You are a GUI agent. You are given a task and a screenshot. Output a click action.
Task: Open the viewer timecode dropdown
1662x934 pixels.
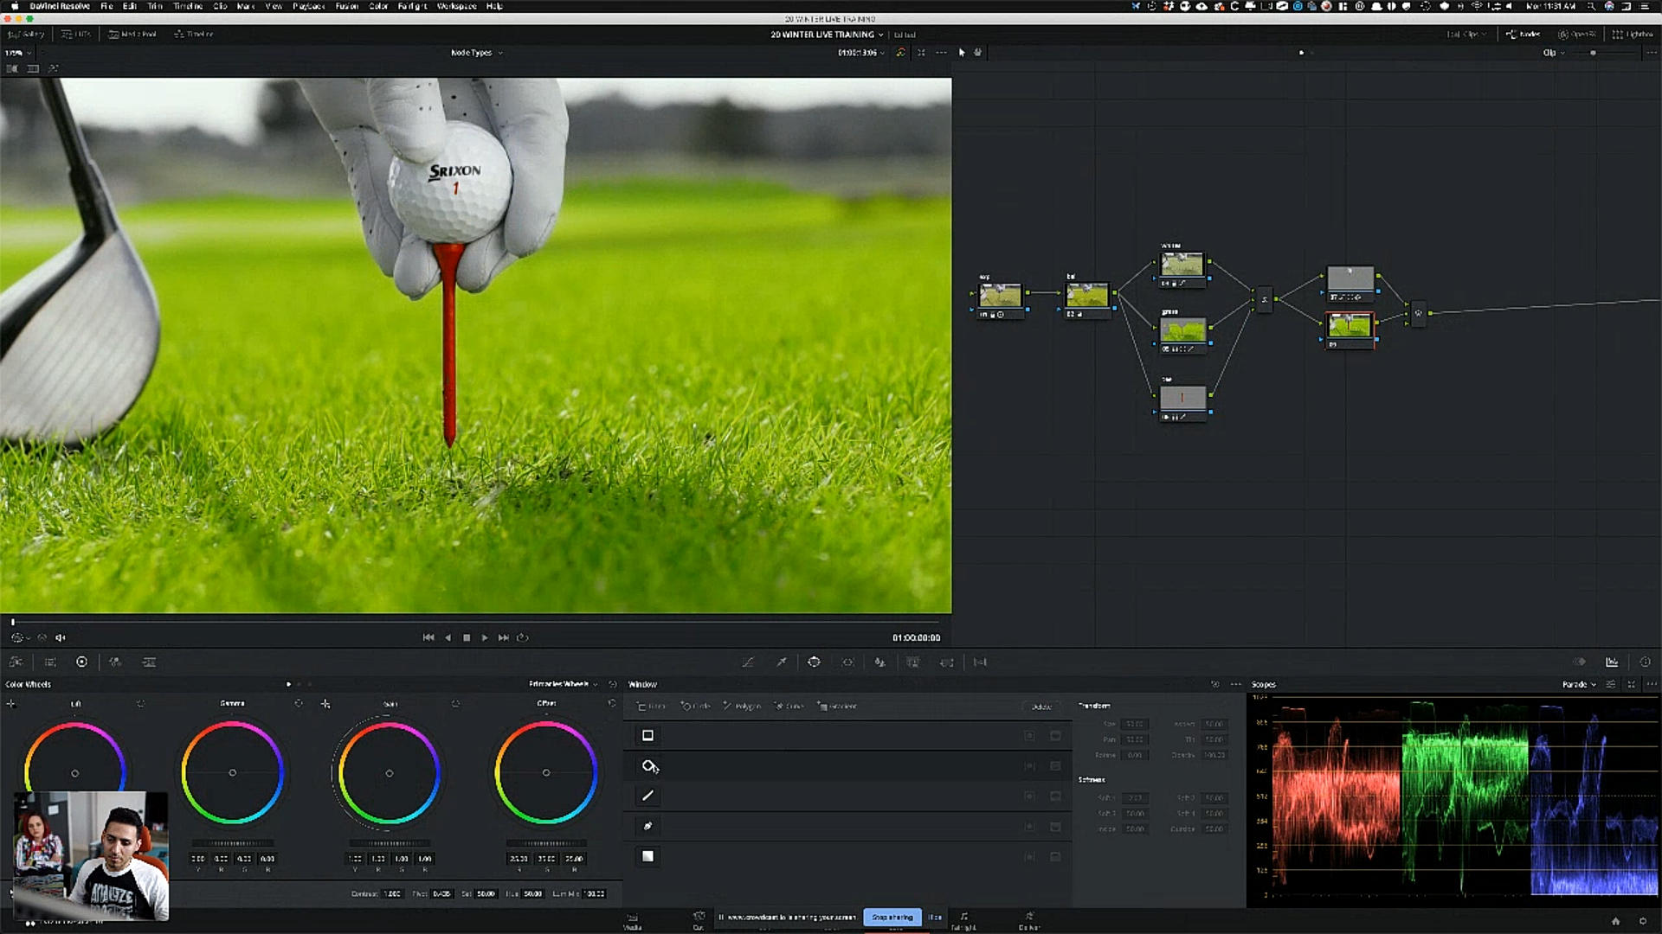[860, 53]
